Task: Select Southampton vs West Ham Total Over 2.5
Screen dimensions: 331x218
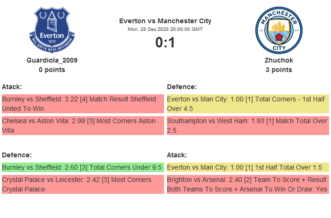Action: tap(247, 126)
